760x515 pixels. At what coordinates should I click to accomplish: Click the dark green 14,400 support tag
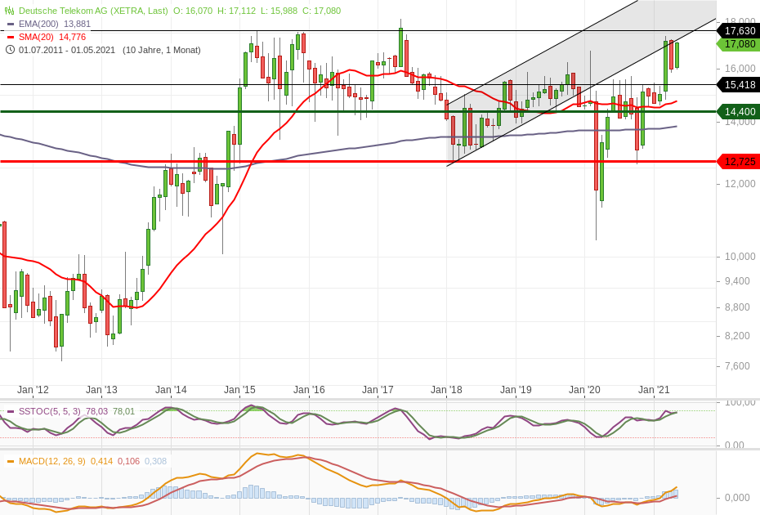[738, 111]
